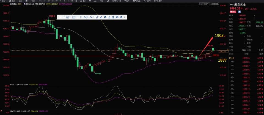Select the 30-minute period tab

(x=57, y=1)
